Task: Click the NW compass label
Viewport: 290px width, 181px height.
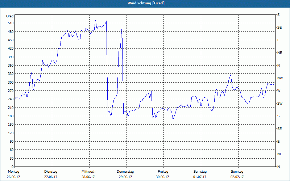Action: (280, 78)
